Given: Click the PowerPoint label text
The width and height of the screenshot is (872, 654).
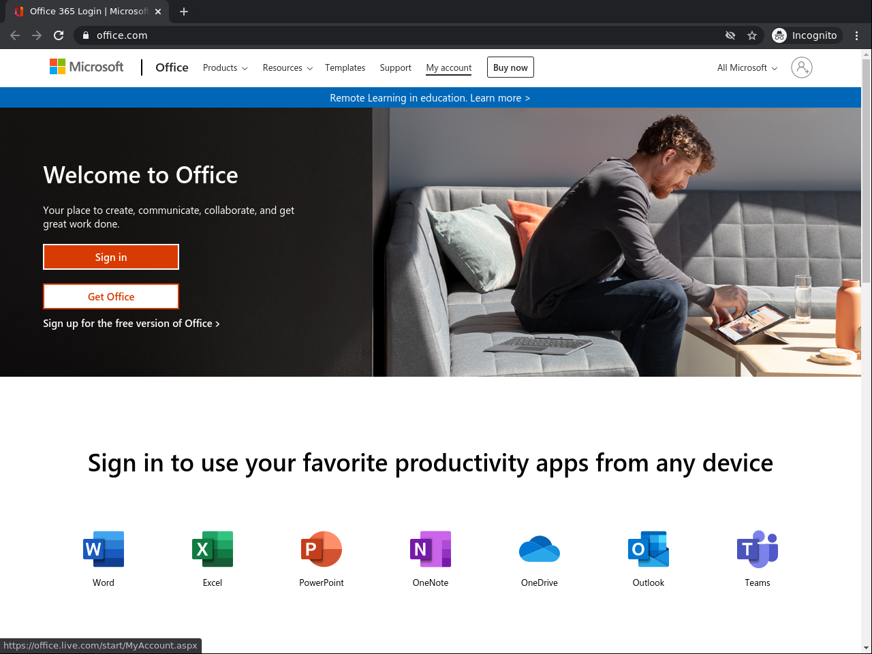Looking at the screenshot, I should pyautogui.click(x=322, y=582).
